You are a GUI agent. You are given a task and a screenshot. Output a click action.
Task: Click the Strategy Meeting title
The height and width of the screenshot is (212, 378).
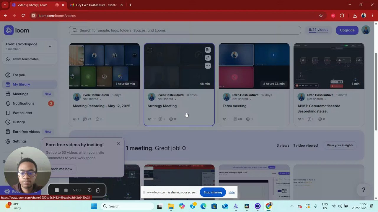(x=162, y=106)
